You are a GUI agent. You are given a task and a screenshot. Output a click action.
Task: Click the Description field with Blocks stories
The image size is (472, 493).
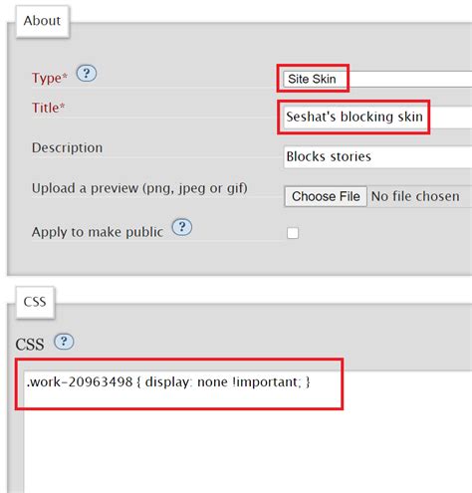coord(377,156)
